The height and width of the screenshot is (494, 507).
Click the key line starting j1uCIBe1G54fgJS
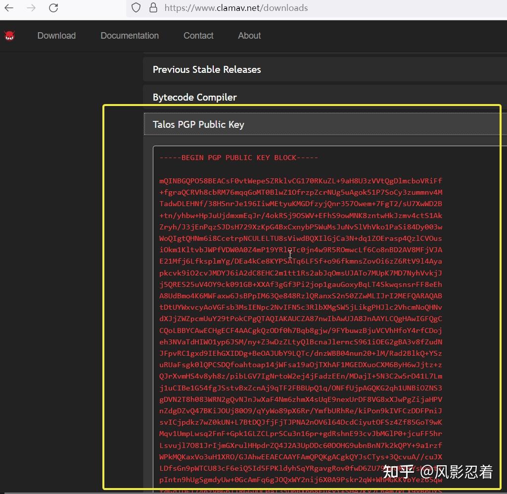pos(301,388)
